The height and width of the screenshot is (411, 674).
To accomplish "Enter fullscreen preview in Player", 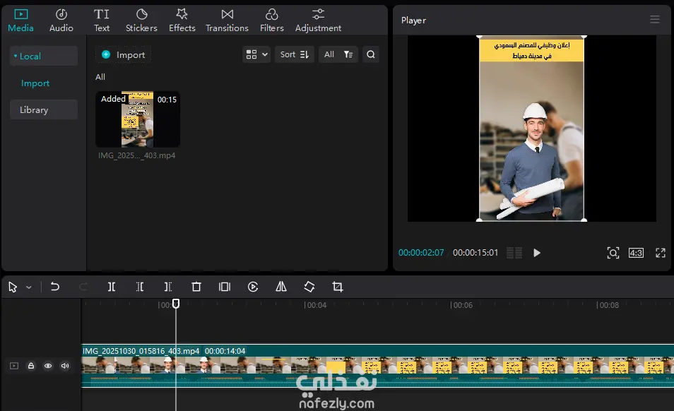I will tap(661, 253).
